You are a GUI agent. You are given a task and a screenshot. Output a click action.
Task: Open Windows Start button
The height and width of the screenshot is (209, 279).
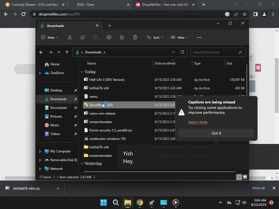click(x=104, y=202)
